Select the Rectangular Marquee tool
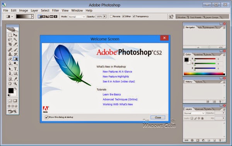This screenshot has height=146, width=232. pyautogui.click(x=10, y=35)
